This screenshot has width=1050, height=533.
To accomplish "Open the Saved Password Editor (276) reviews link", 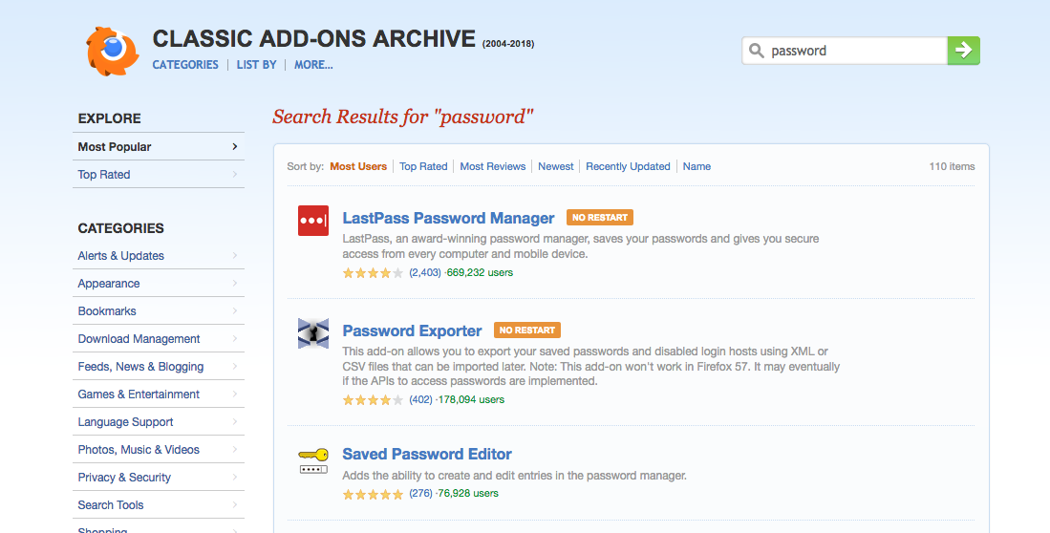I will pos(420,494).
